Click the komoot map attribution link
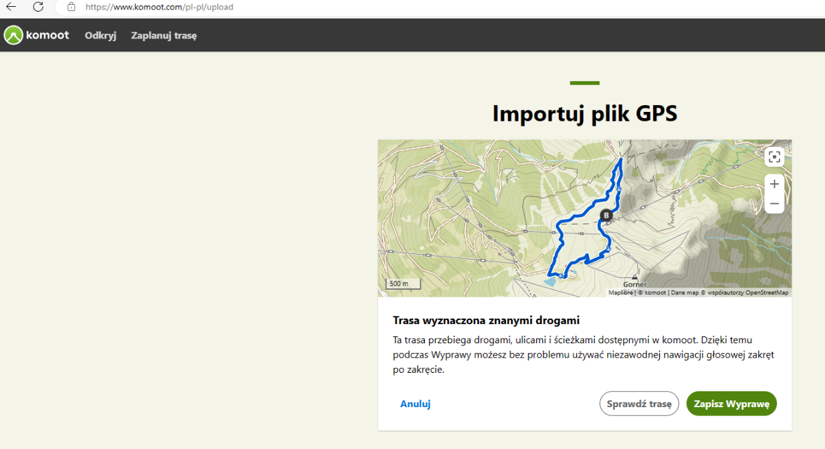This screenshot has height=449, width=825. pyautogui.click(x=654, y=292)
